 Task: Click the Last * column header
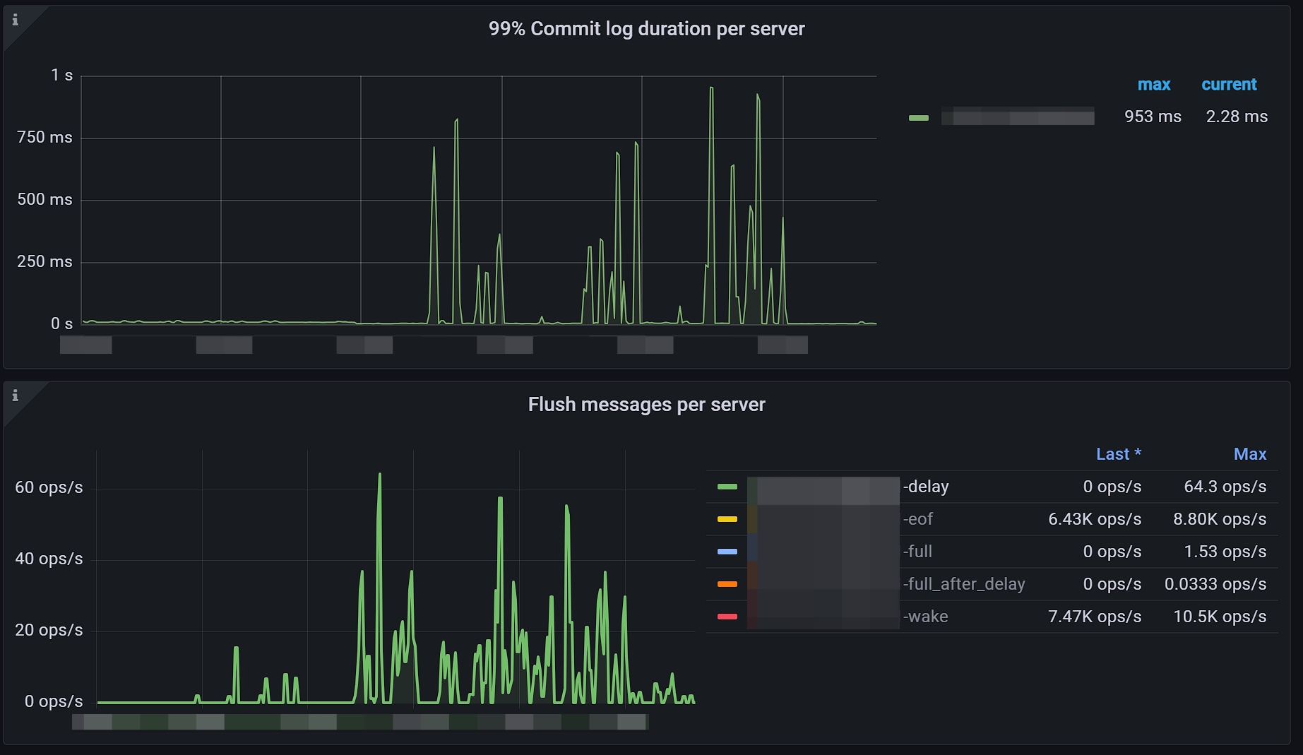tap(1119, 454)
